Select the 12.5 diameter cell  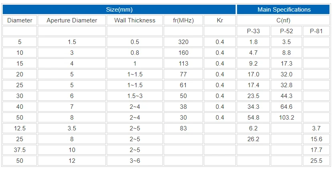[x=20, y=128]
